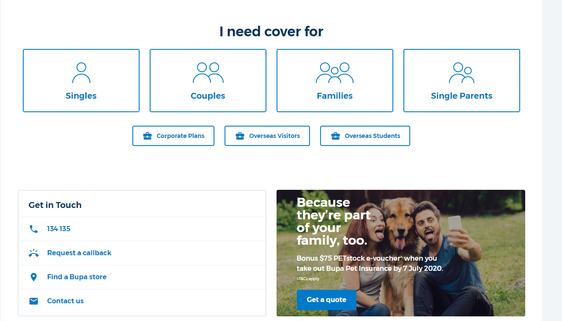Click the family group icon above Families
This screenshot has height=321, width=562.
334,73
